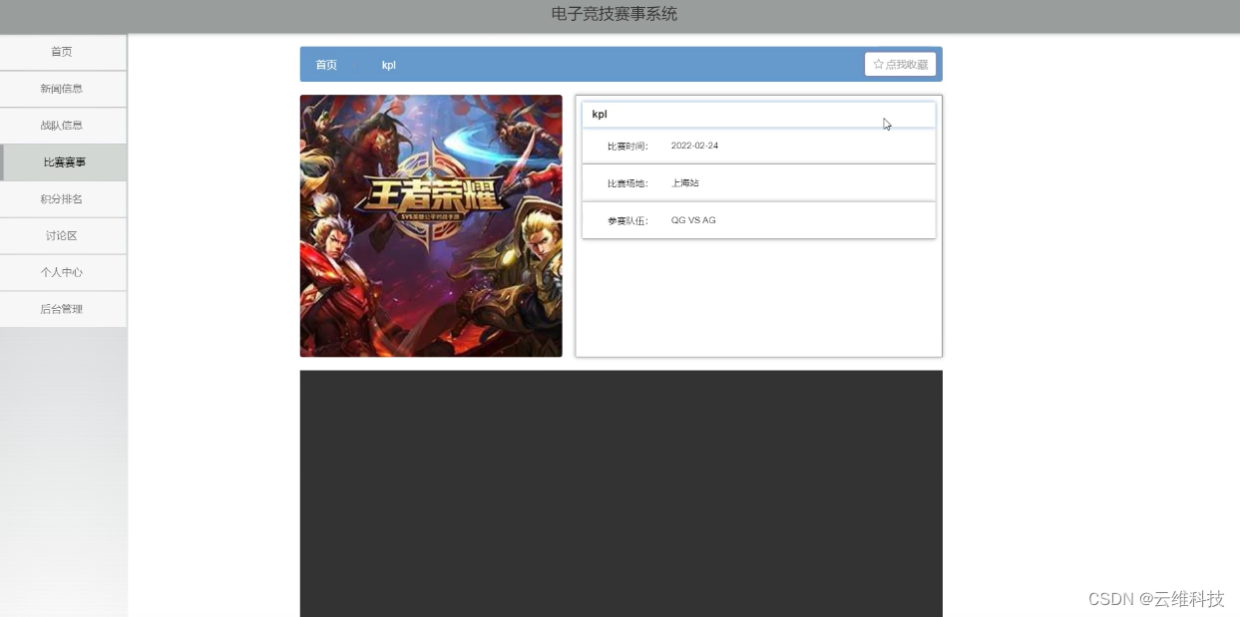
Task: Click the 比赛时间 label
Action: (627, 147)
